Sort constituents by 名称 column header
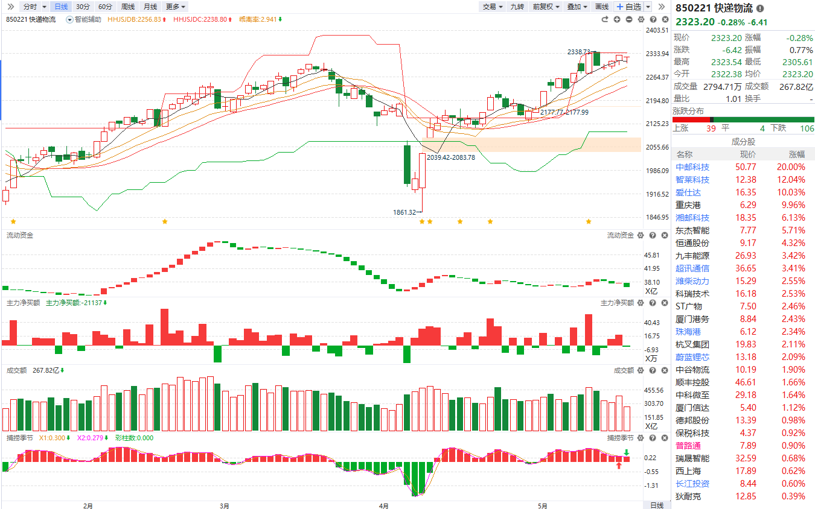 coord(685,154)
